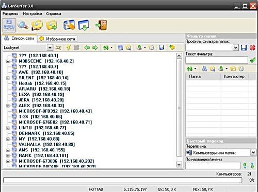Expand the ALEX tree node

coord(8,106)
